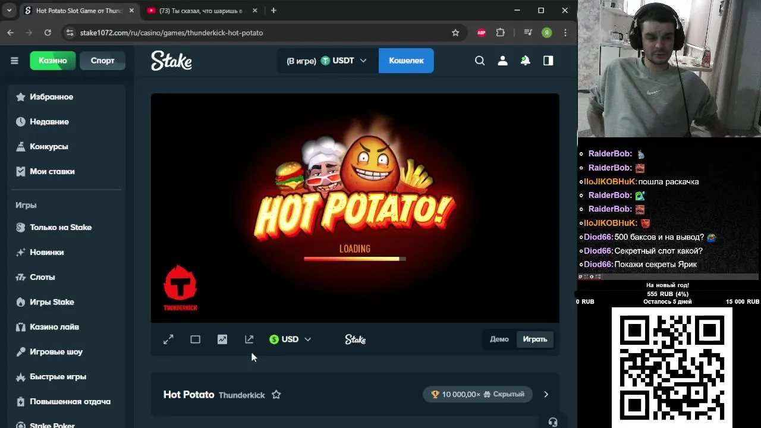Add Hot Potato to favourites star
761x428 pixels.
tap(276, 395)
